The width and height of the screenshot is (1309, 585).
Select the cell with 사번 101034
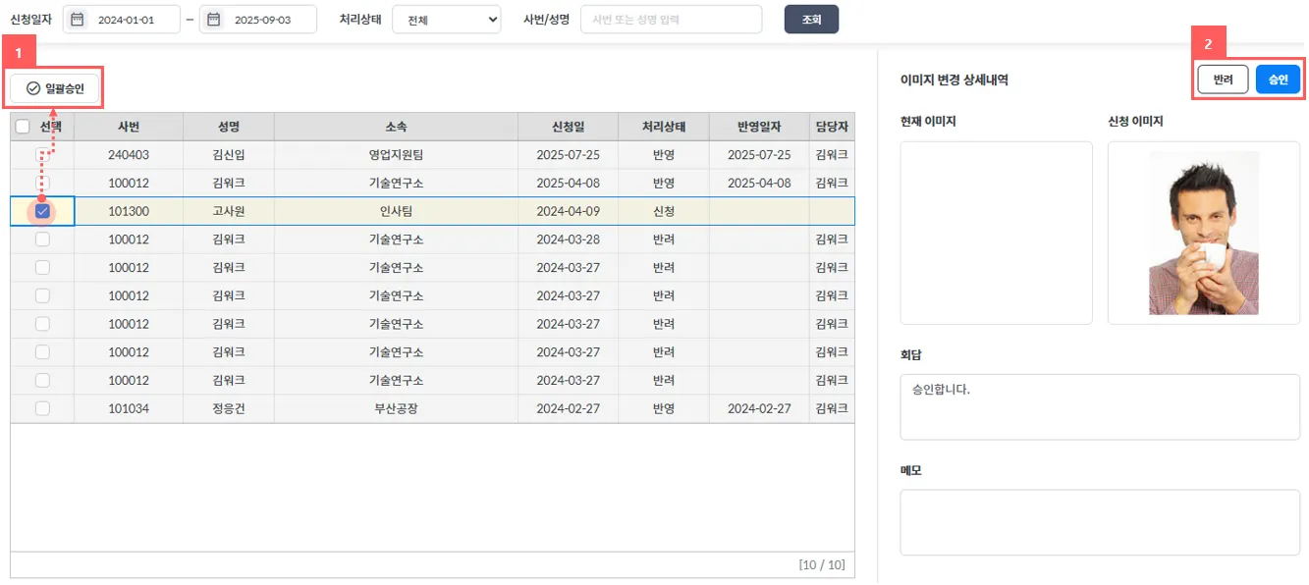(x=129, y=408)
